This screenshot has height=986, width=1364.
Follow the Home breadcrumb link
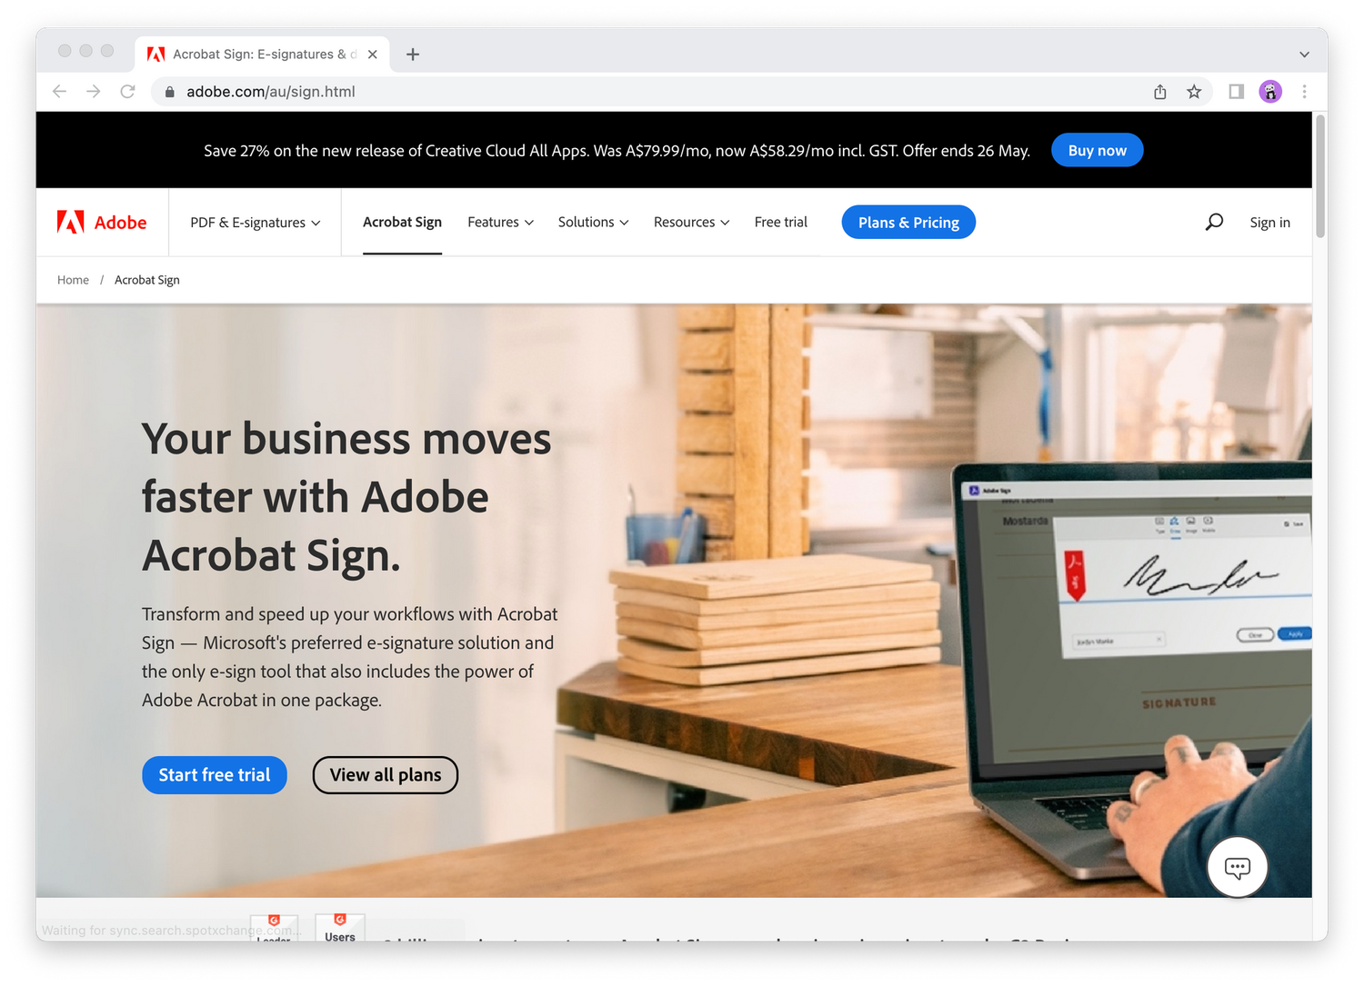click(x=73, y=280)
